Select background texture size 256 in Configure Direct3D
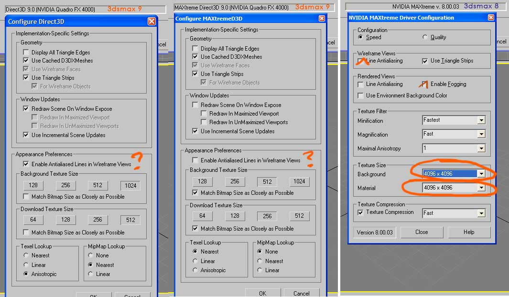The image size is (509, 297). click(65, 185)
